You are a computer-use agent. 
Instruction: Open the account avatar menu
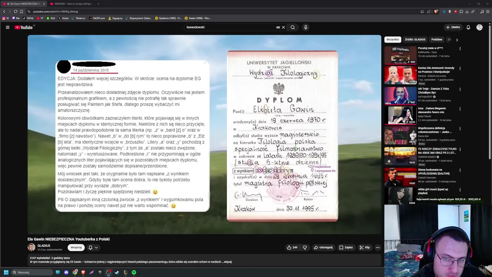(x=479, y=27)
